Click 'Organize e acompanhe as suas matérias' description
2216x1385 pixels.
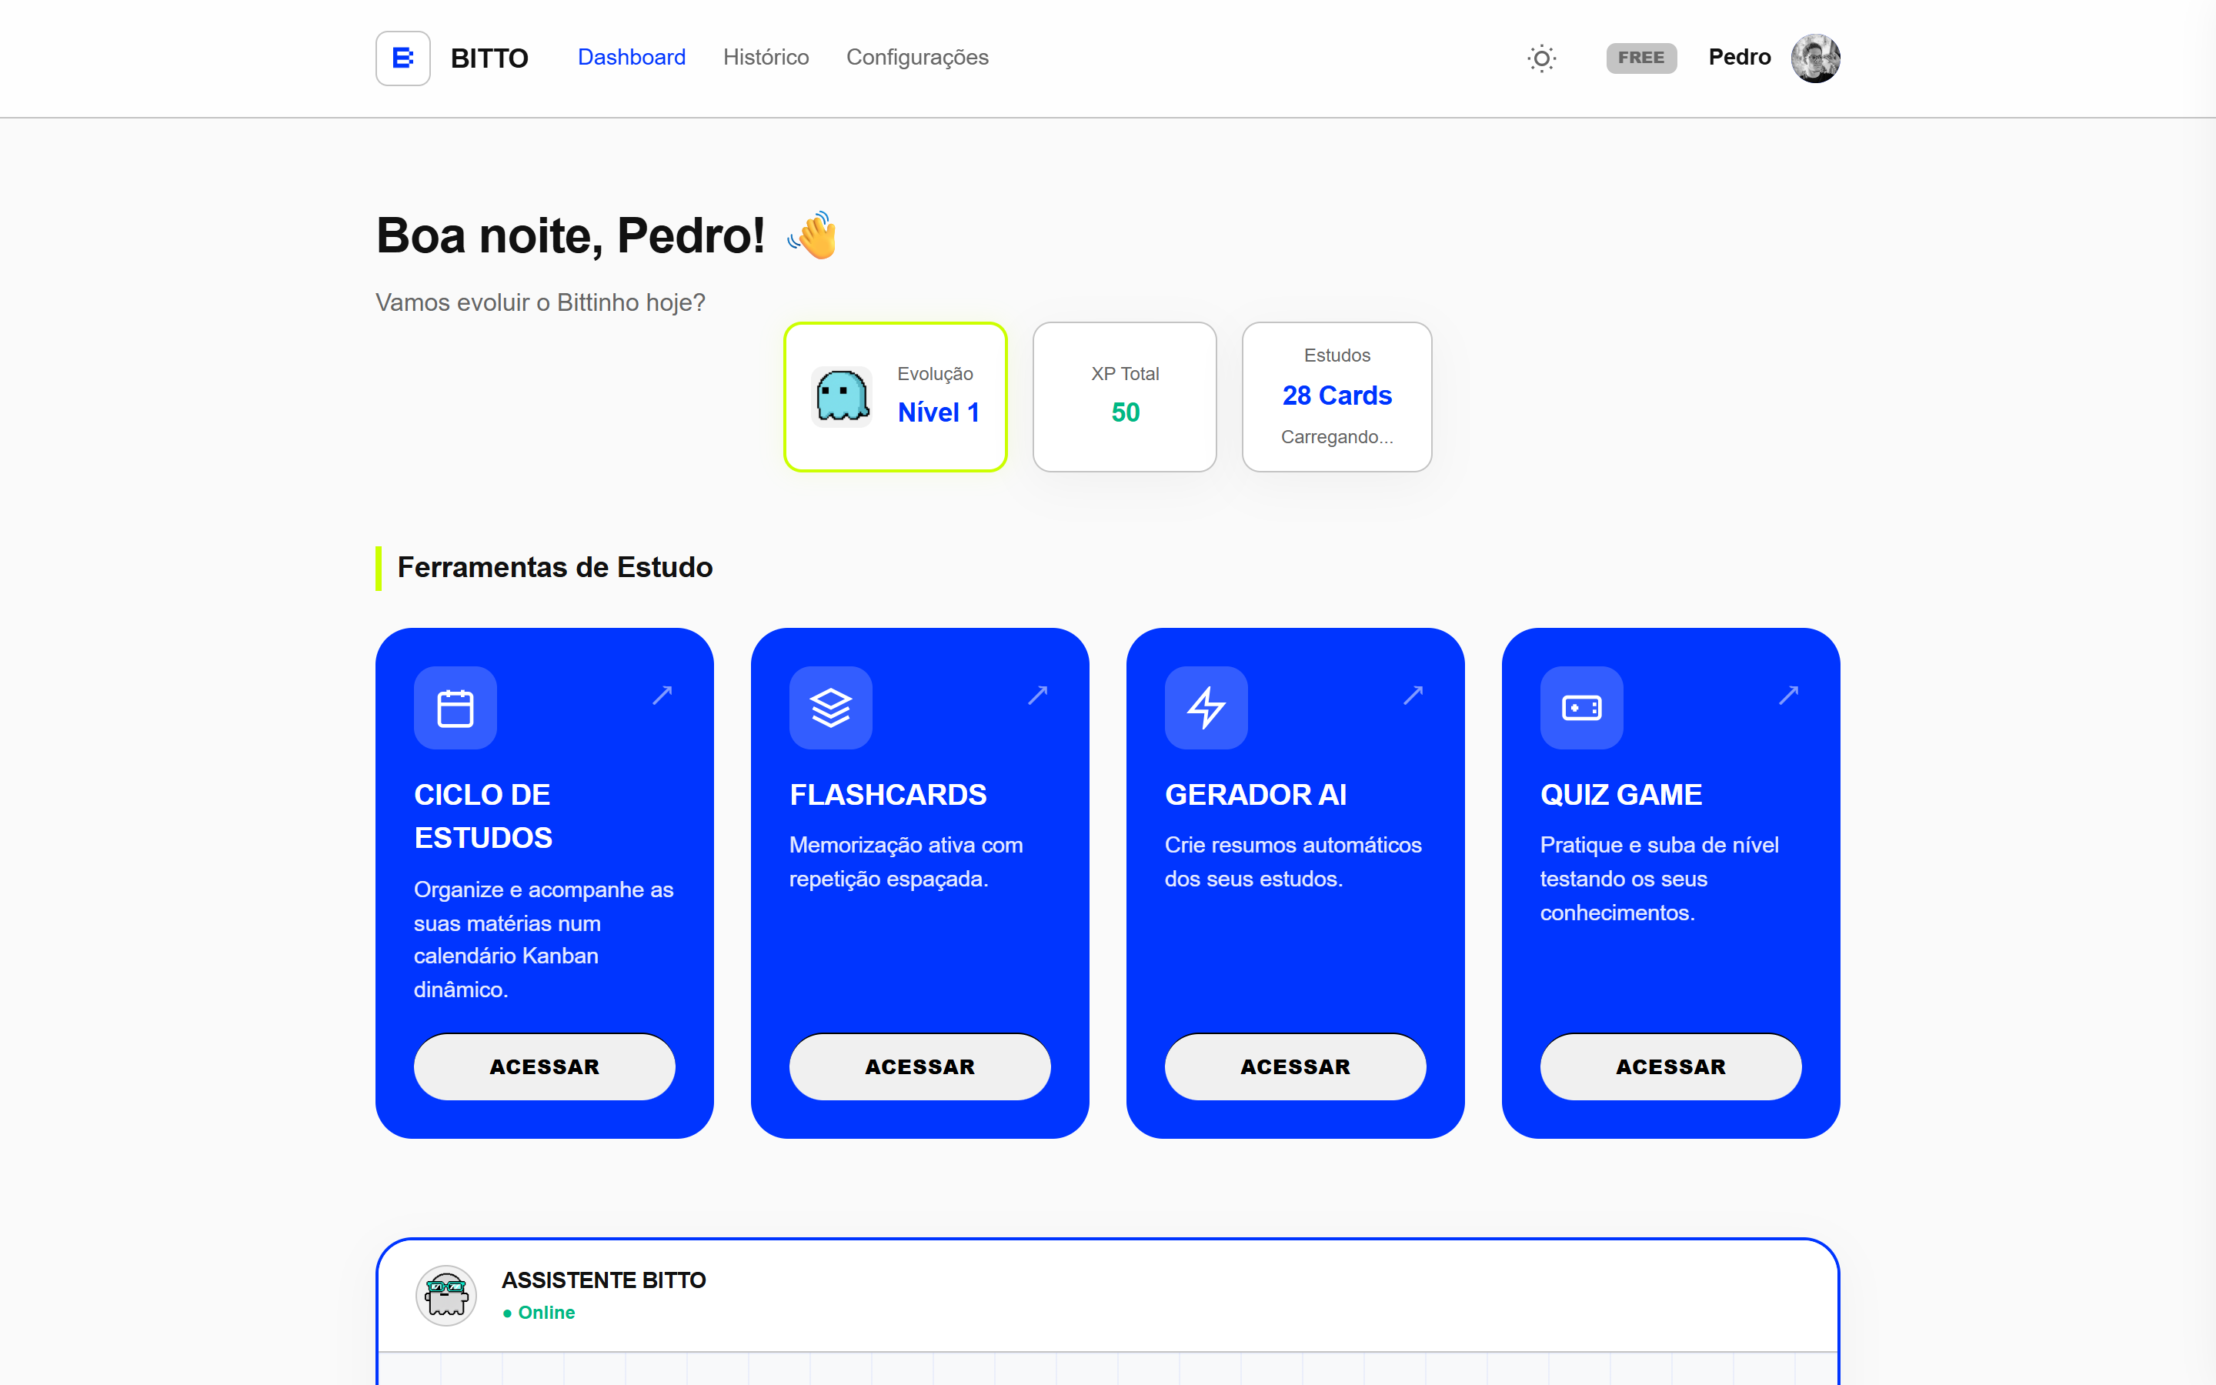click(544, 939)
